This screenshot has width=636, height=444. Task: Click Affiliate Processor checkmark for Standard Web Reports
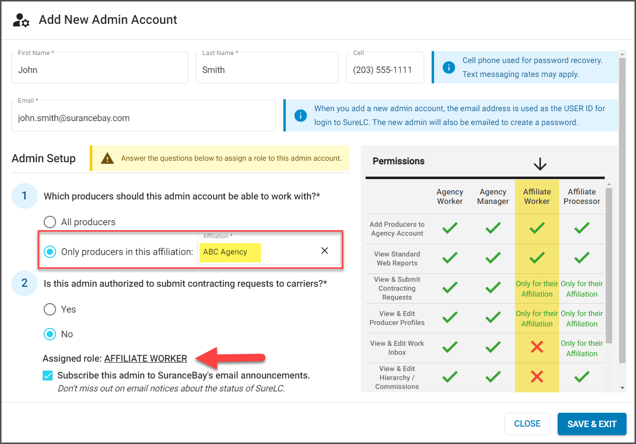(x=581, y=258)
